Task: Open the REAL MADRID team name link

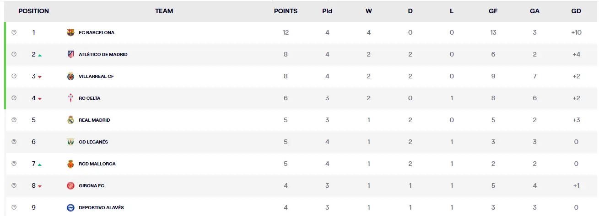Action: point(94,120)
